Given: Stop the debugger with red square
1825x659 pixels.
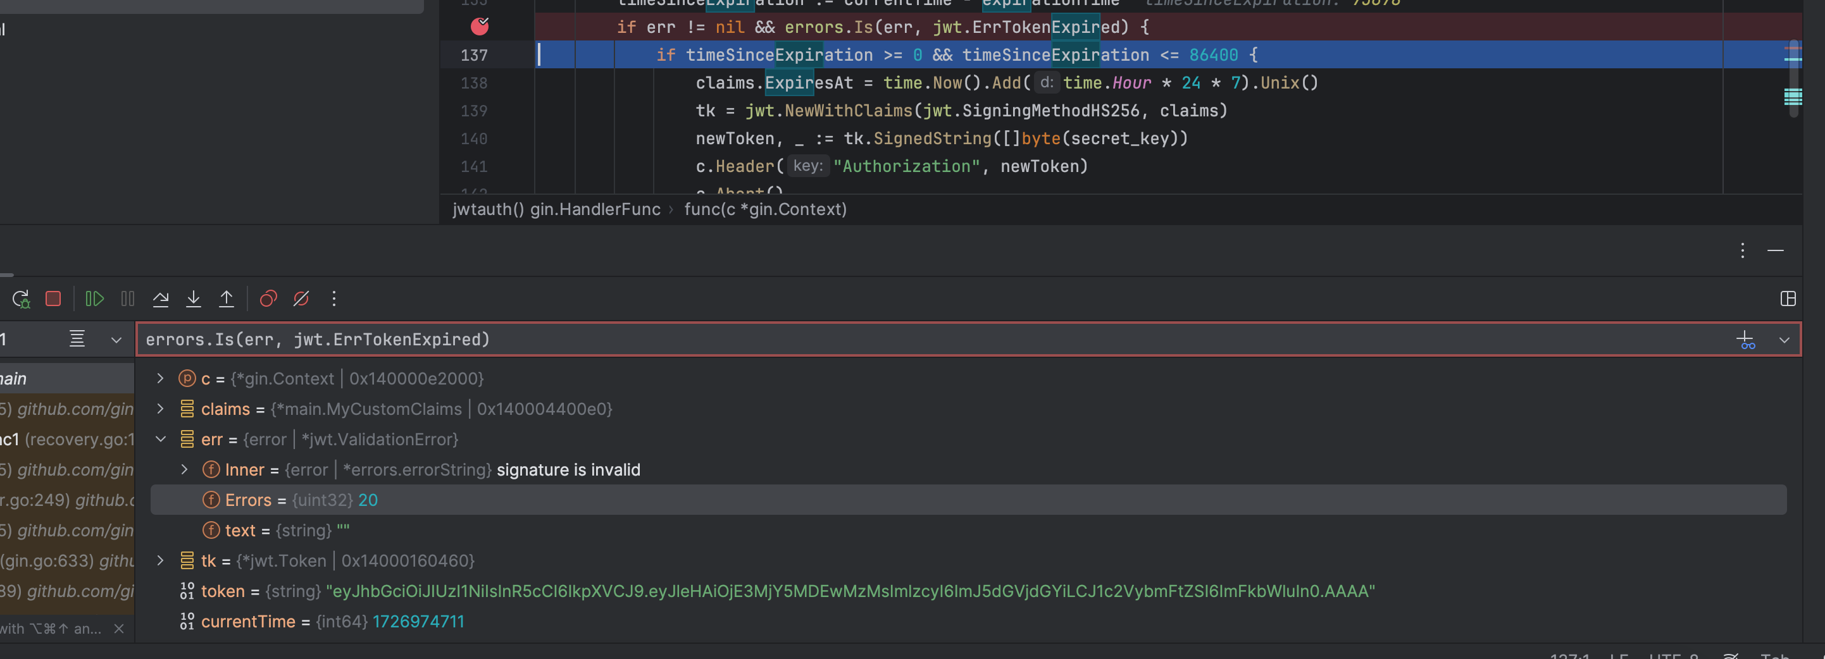Looking at the screenshot, I should pyautogui.click(x=53, y=299).
